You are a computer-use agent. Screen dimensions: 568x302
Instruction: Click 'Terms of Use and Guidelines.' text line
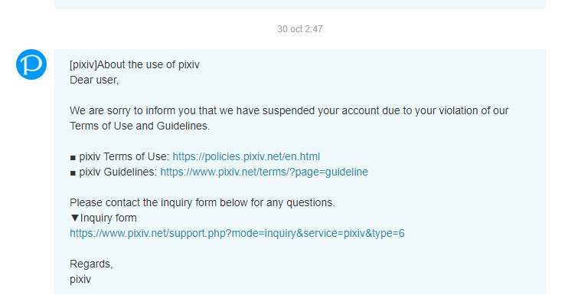click(x=140, y=126)
